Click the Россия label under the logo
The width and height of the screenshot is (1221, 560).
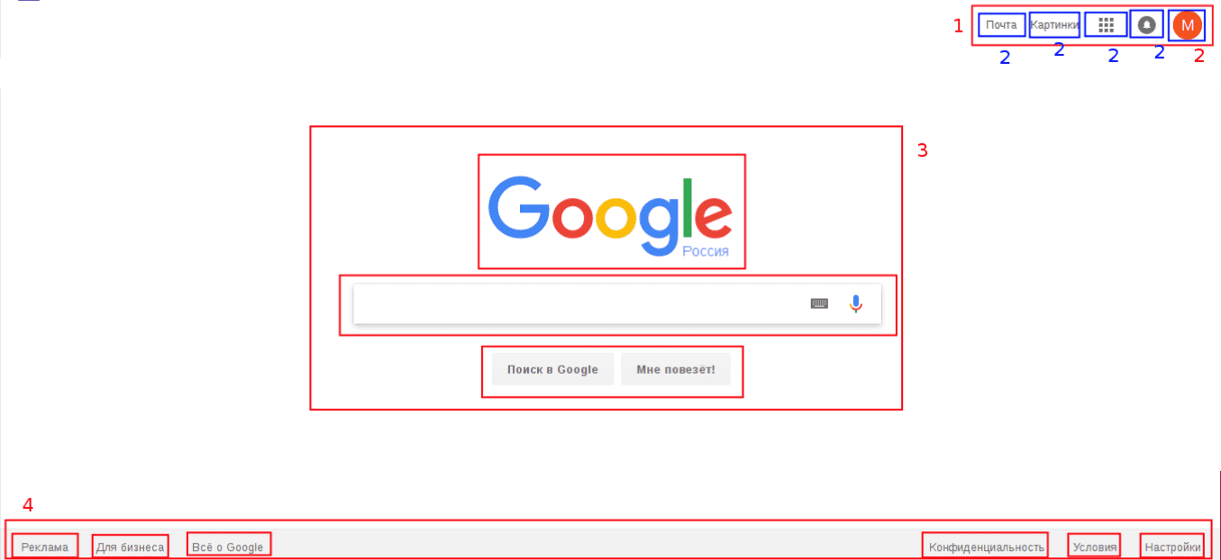(705, 251)
